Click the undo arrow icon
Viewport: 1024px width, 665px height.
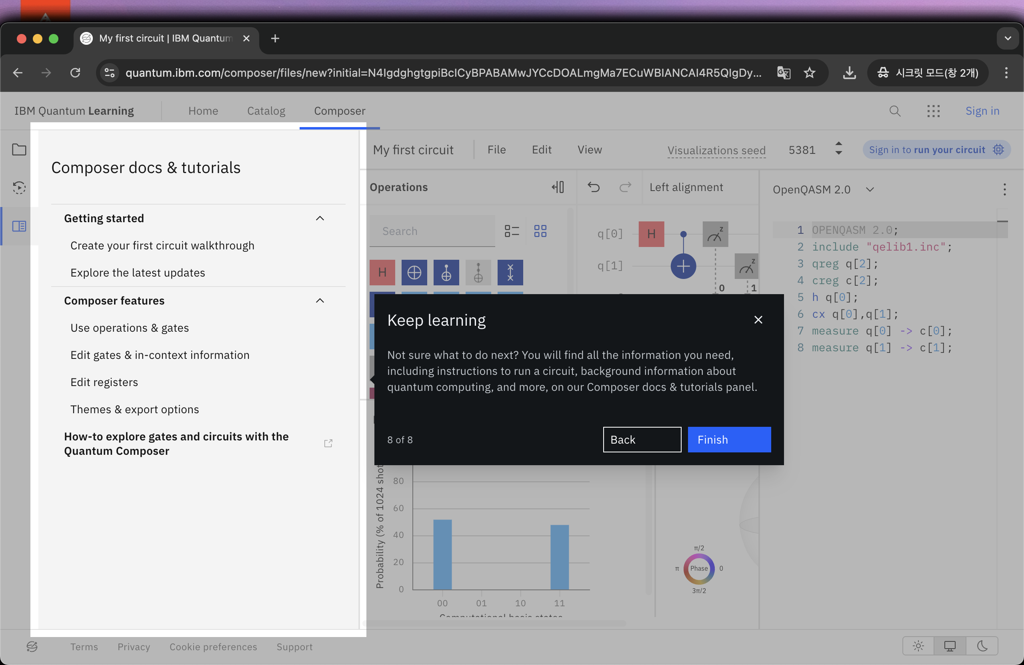594,187
